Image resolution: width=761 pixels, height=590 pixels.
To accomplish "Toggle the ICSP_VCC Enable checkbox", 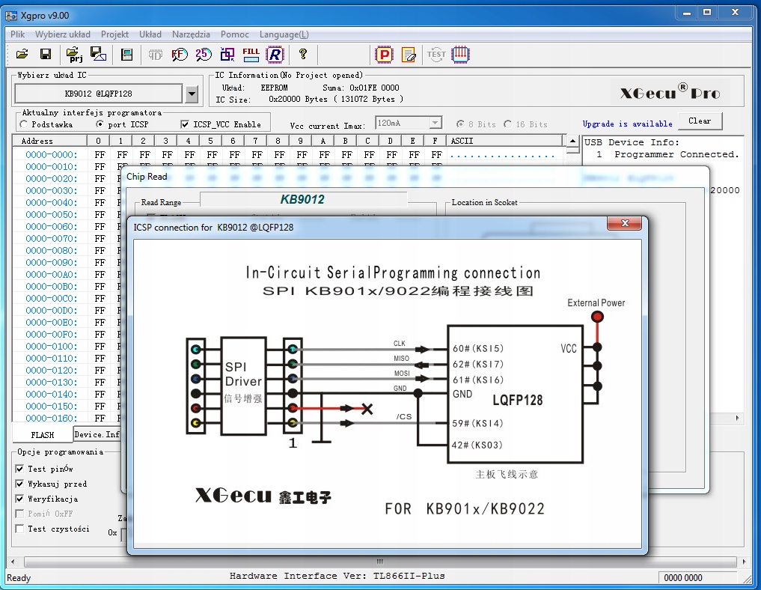I will click(186, 124).
